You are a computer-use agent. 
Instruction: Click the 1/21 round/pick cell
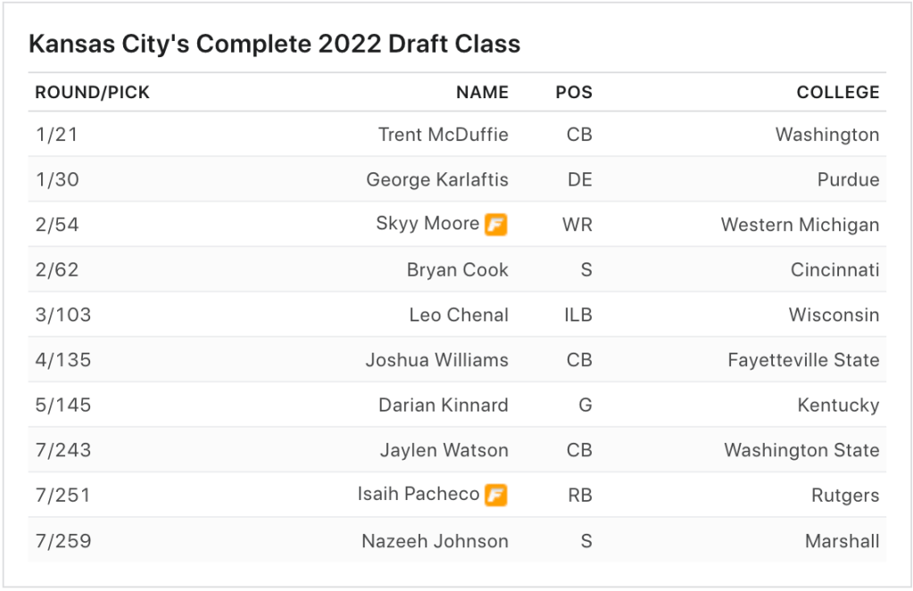(57, 135)
